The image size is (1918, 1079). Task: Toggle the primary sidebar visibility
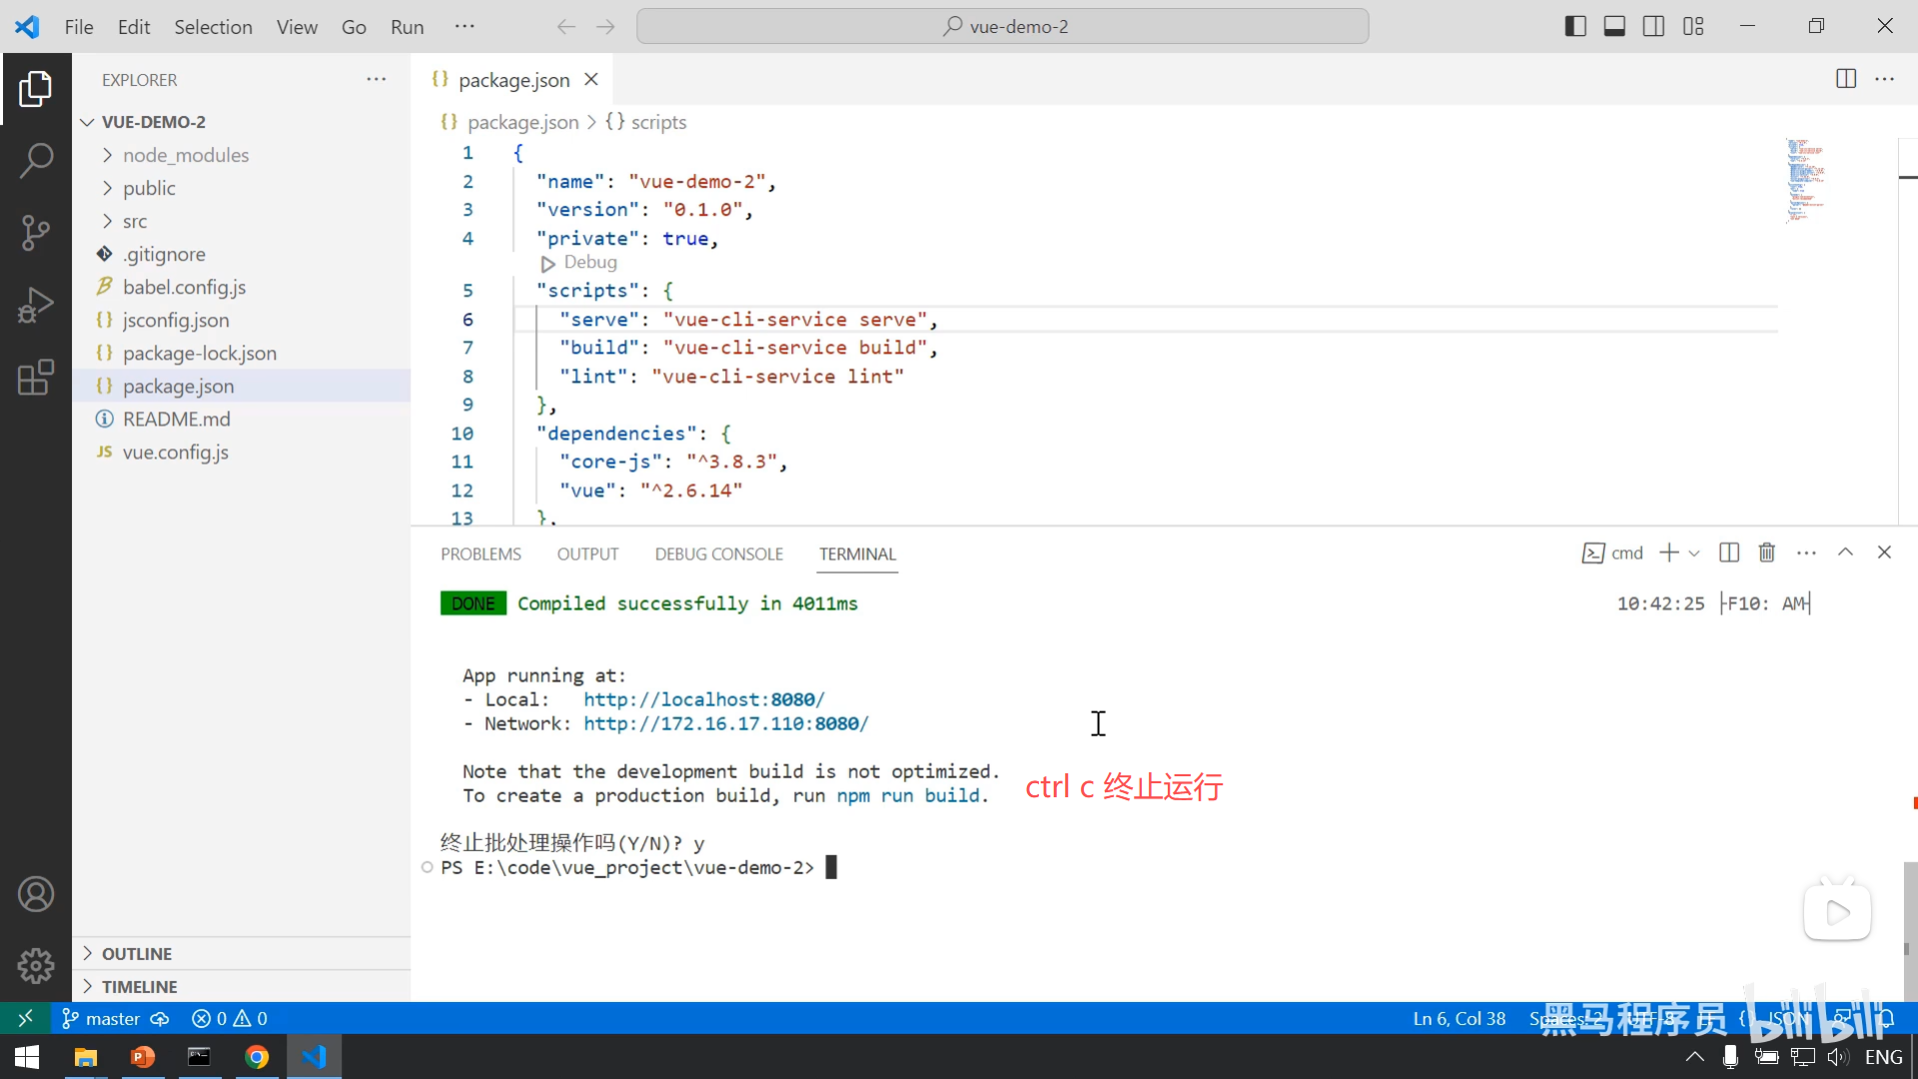(1575, 27)
